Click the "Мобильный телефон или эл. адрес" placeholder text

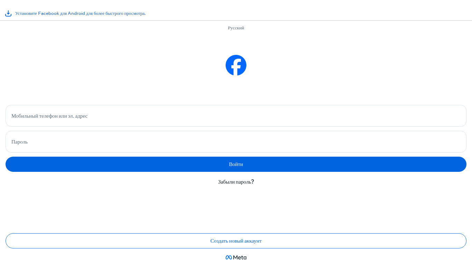tap(49, 116)
